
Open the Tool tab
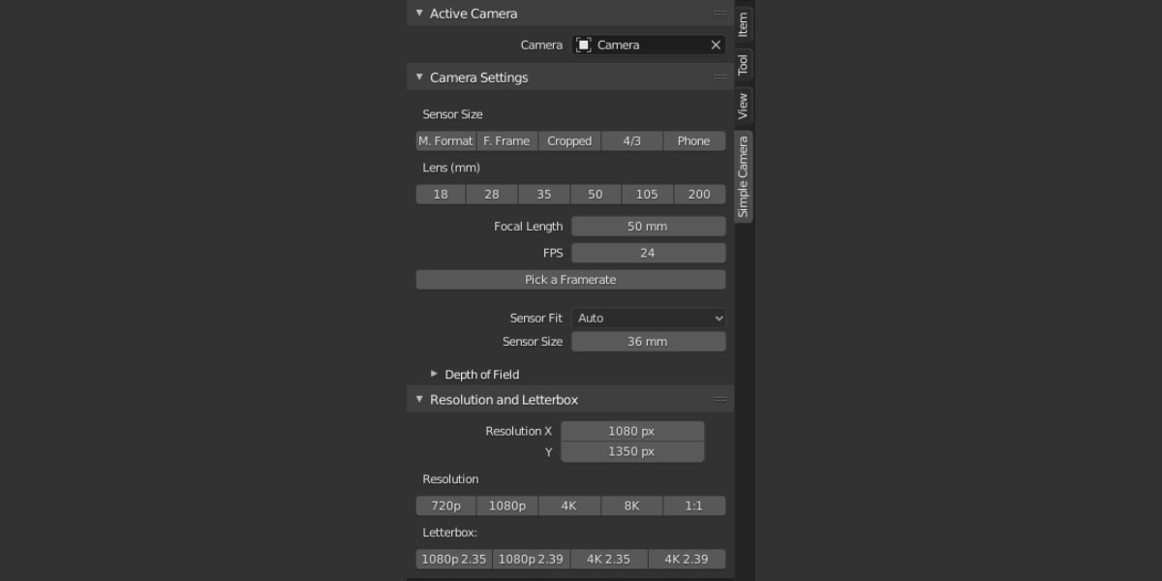click(743, 64)
